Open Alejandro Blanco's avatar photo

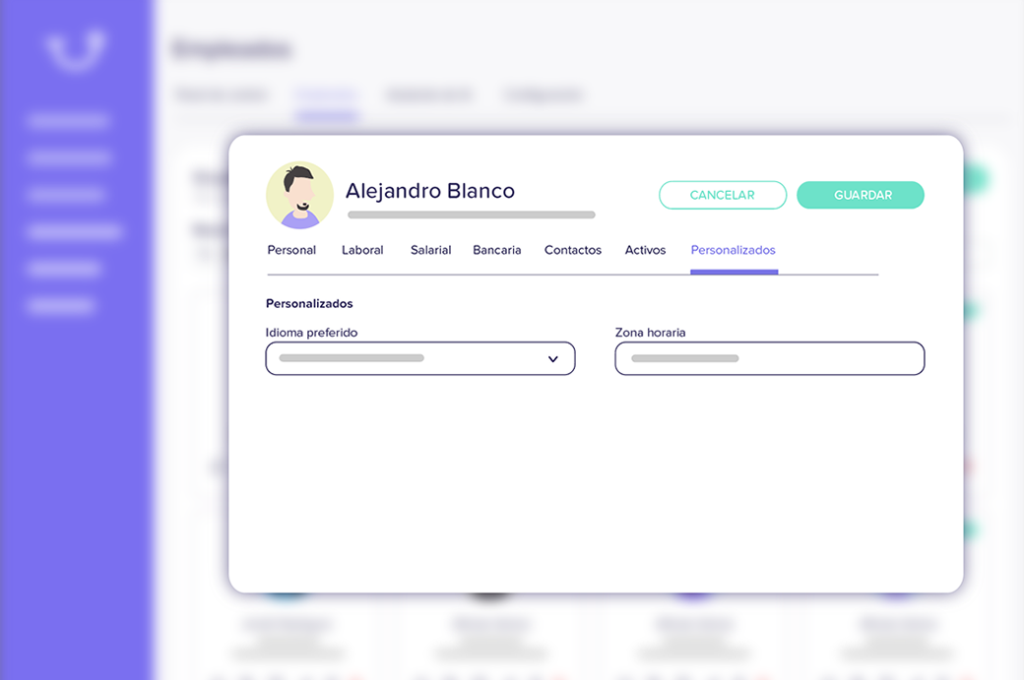tap(300, 194)
